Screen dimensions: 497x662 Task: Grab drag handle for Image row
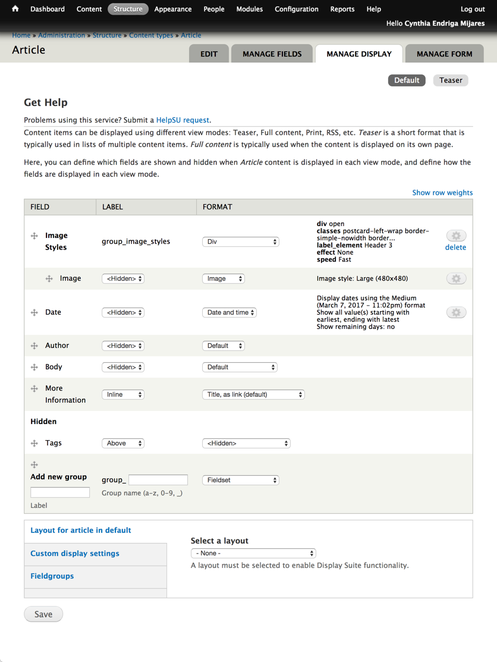click(x=49, y=278)
